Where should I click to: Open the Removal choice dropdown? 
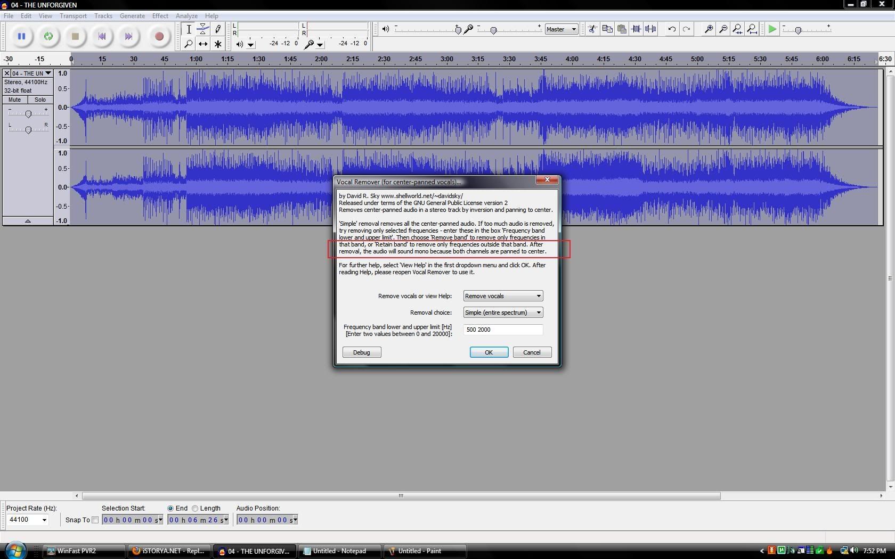click(x=503, y=313)
